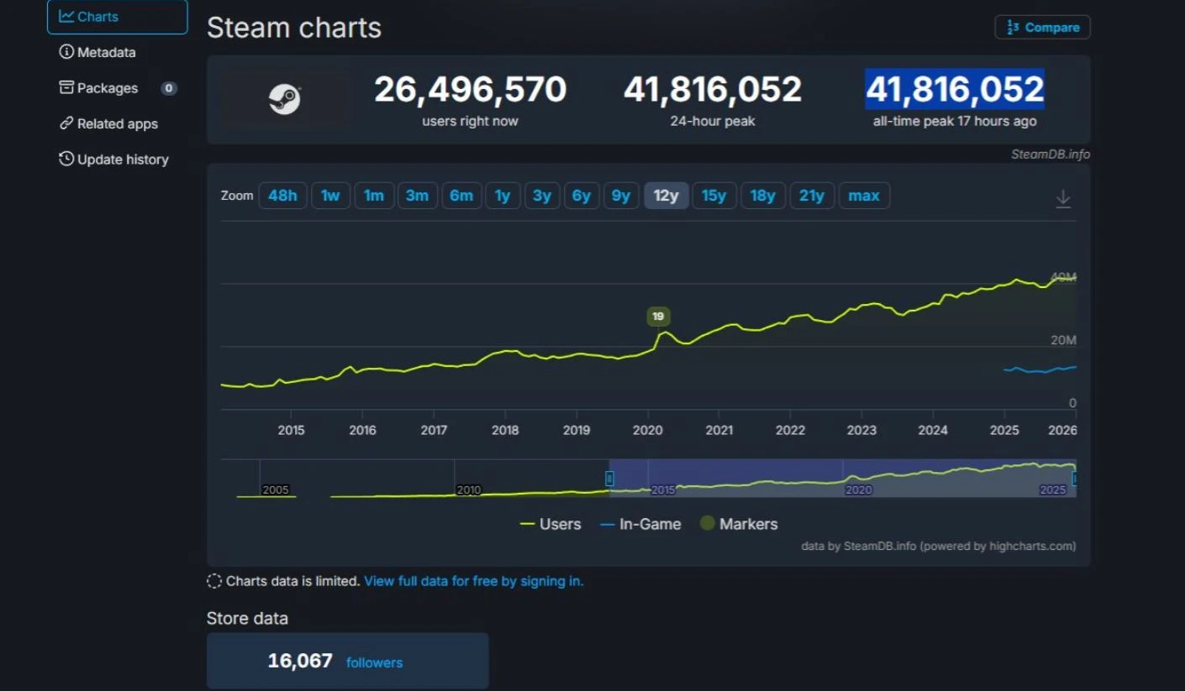Viewport: 1185px width, 691px height.
Task: Click the Steam logo icon
Action: (x=285, y=100)
